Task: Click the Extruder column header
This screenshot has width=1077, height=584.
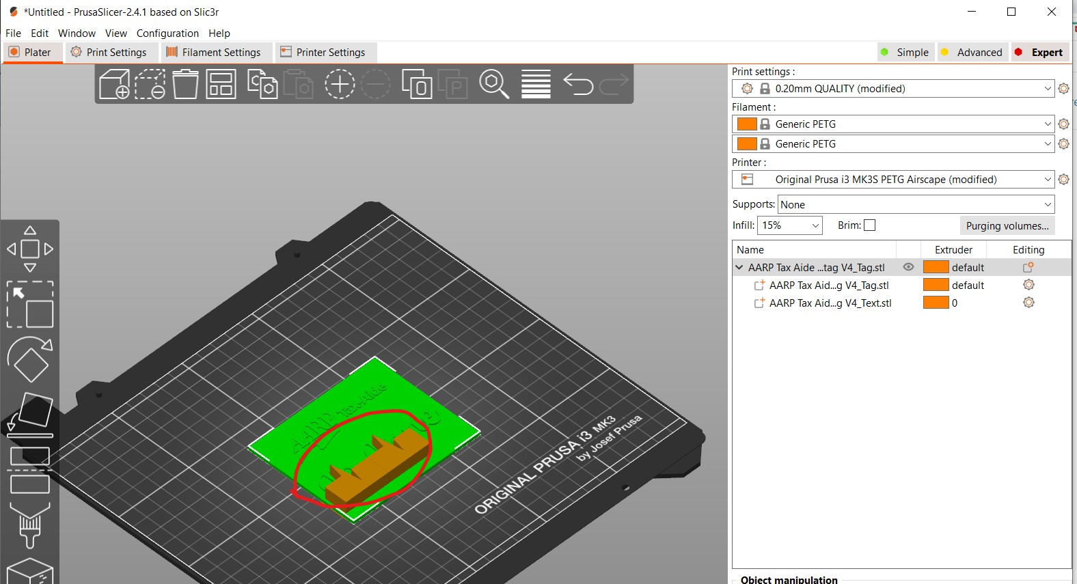Action: coord(953,249)
